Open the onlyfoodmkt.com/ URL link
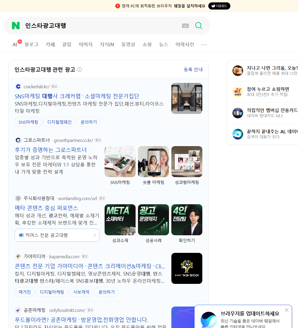This screenshot has height=328, width=298. 67,310
